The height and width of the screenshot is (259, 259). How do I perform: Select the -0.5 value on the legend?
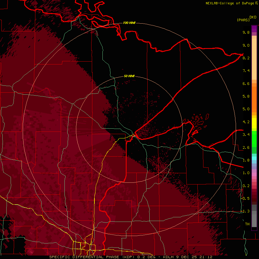pyautogui.click(x=245, y=199)
